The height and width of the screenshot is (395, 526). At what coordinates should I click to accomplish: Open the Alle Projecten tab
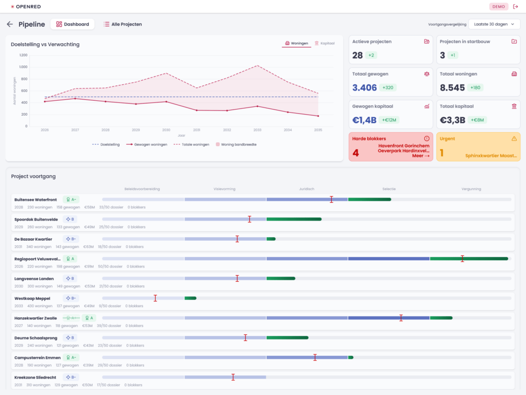(122, 24)
